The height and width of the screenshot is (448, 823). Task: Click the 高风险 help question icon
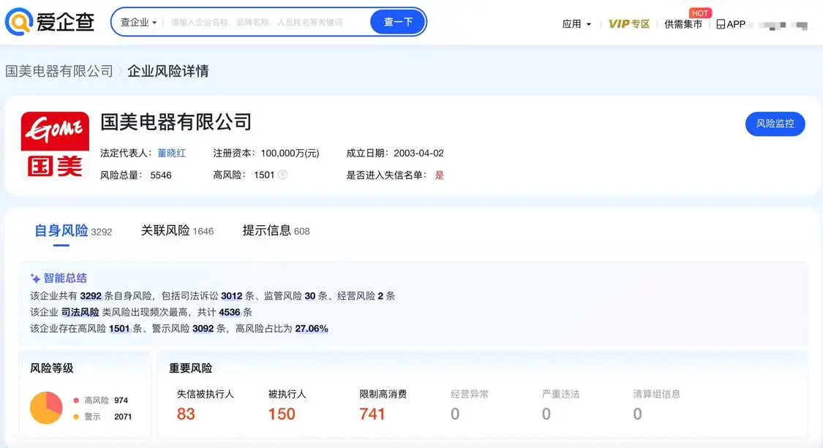pos(282,175)
